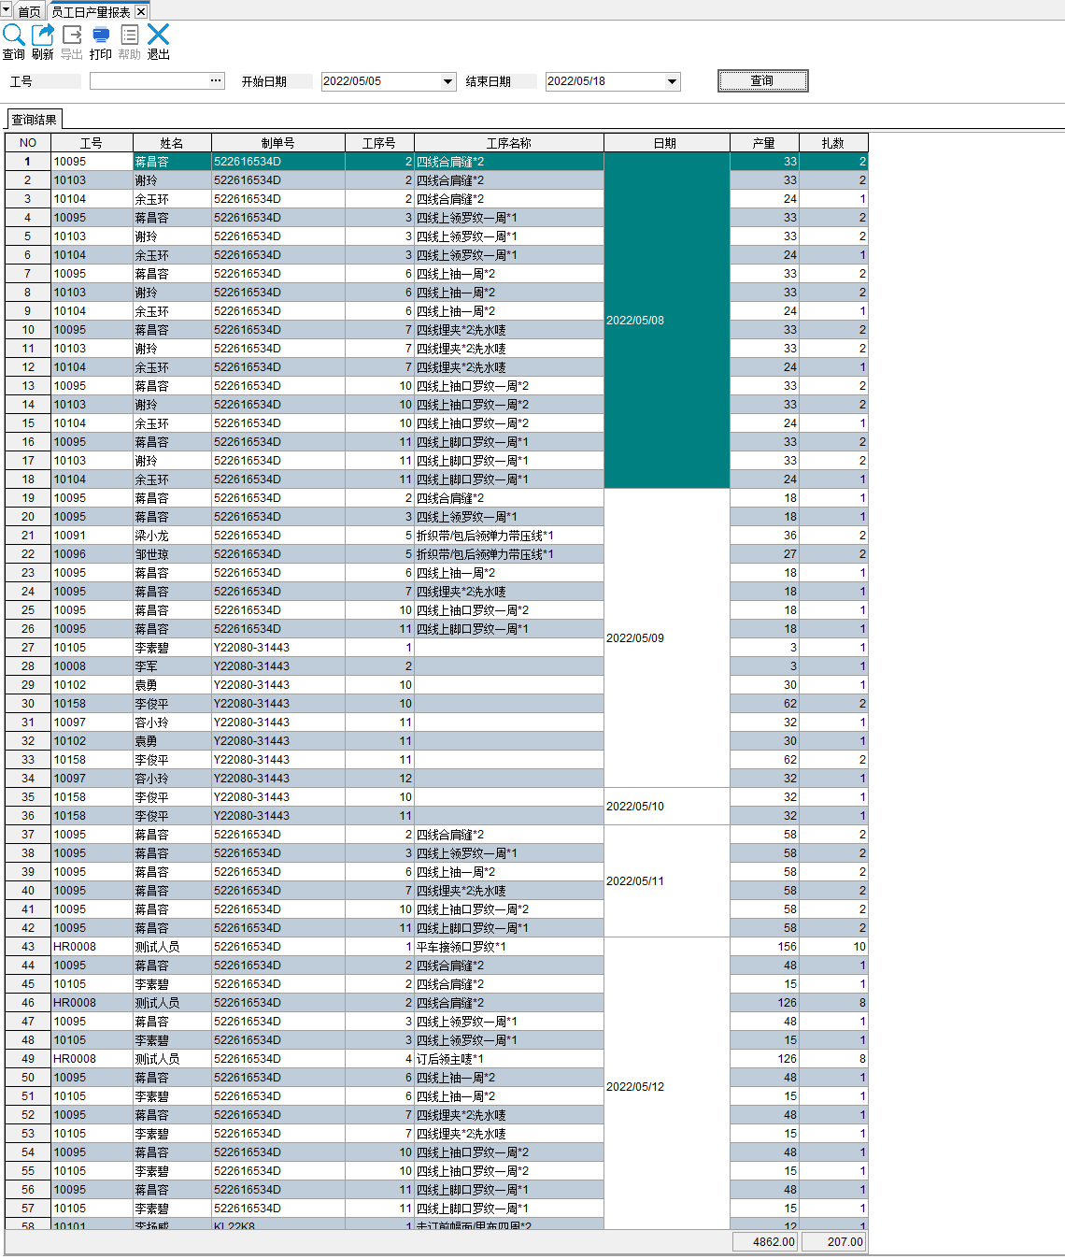Image resolution: width=1065 pixels, height=1259 pixels.
Task: Close the 员工日产量报表 tab
Action: click(x=141, y=12)
